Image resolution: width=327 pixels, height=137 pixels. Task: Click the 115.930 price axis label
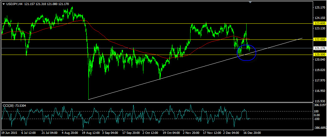coord(321,101)
